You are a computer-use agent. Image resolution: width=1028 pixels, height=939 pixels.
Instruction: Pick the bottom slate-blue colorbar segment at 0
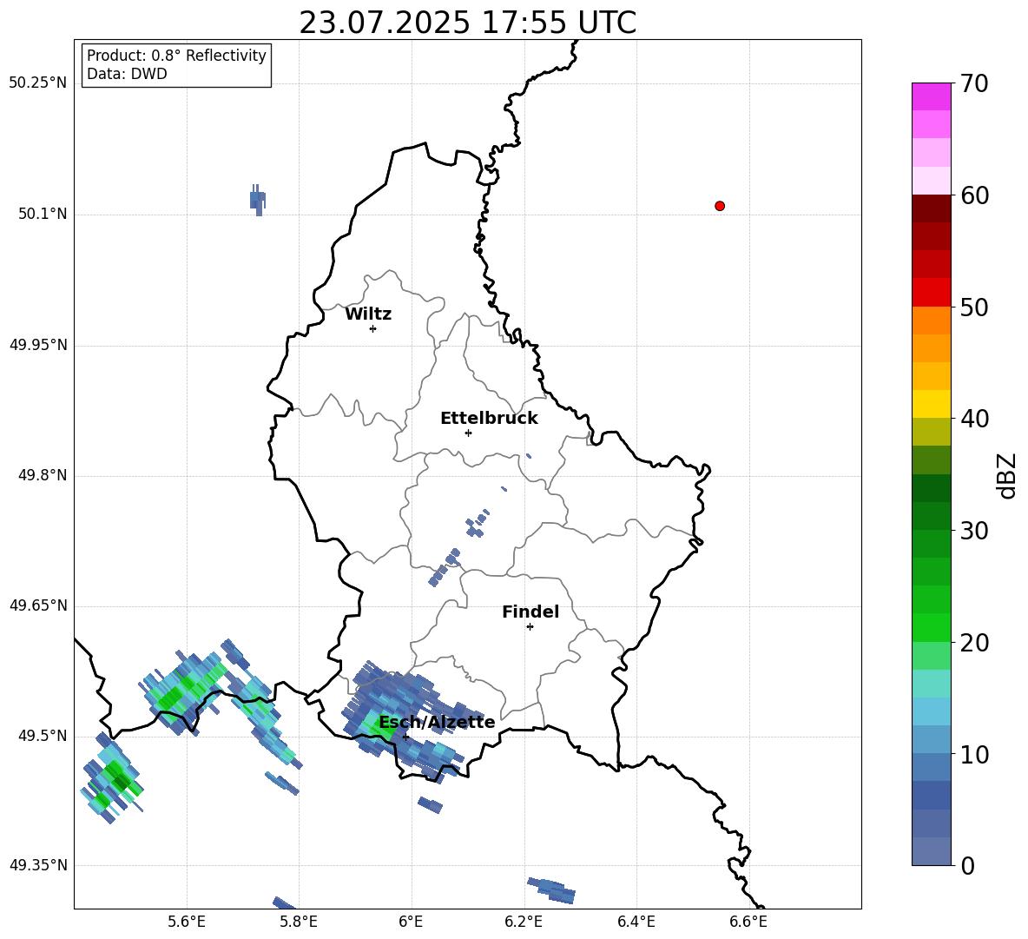931,852
